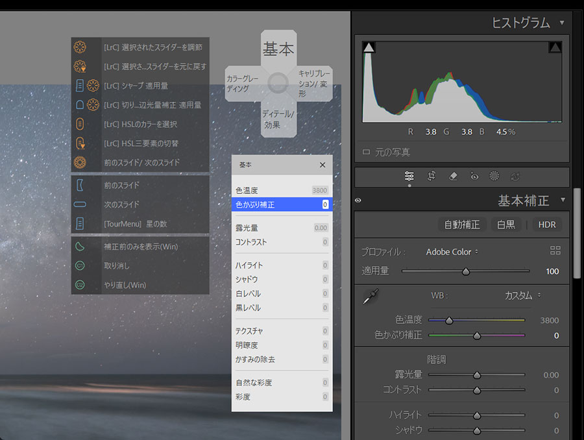Viewport: 584px width, 440px height.
Task: Open the WB カスタム dropdown
Action: pos(522,295)
